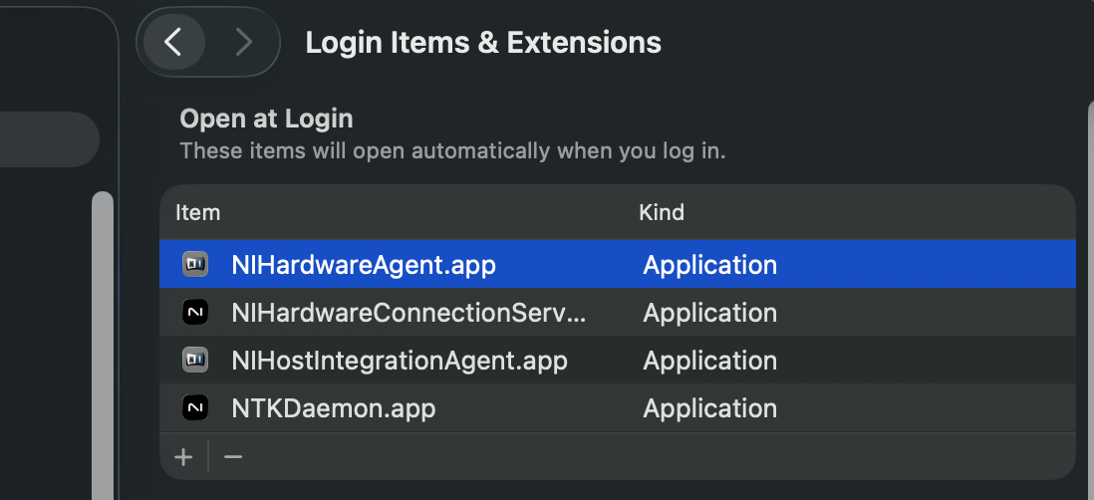Click the Login Items & Extensions title
The width and height of the screenshot is (1094, 500).
pyautogui.click(x=483, y=43)
